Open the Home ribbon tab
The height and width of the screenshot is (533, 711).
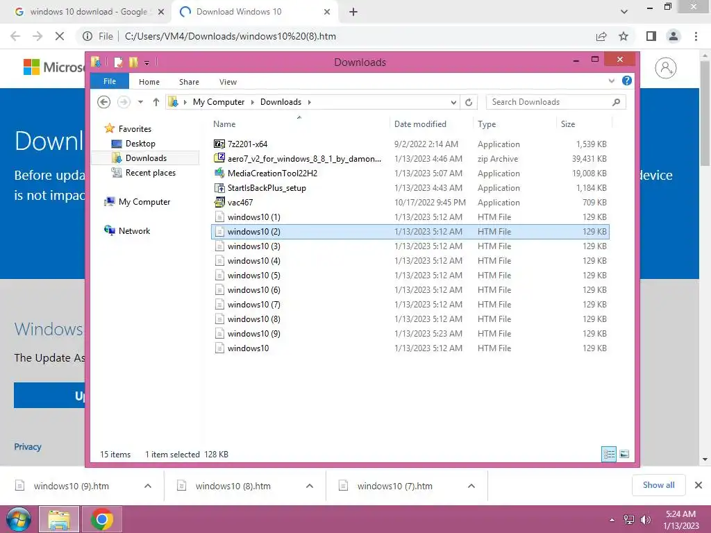pyautogui.click(x=149, y=82)
